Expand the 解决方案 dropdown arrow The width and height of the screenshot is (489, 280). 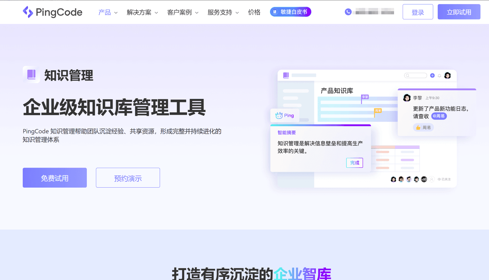pos(156,13)
